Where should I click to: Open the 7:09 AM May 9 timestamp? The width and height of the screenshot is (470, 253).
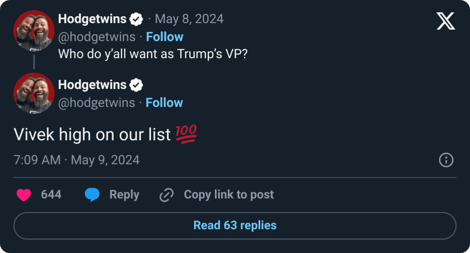click(77, 160)
